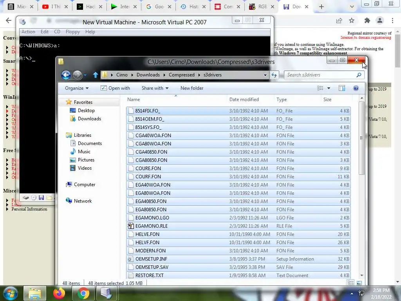Expand Chrome's tab search chevron

point(352,7)
